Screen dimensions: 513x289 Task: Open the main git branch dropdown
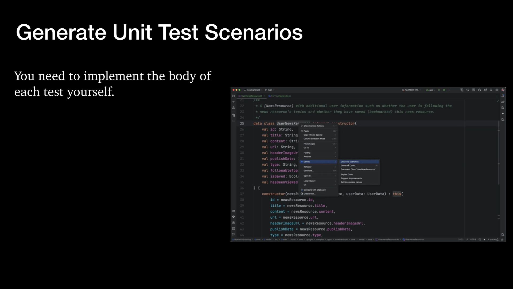270,90
